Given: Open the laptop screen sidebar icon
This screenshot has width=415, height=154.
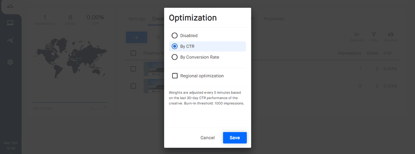Looking at the screenshot, I should [10, 23].
